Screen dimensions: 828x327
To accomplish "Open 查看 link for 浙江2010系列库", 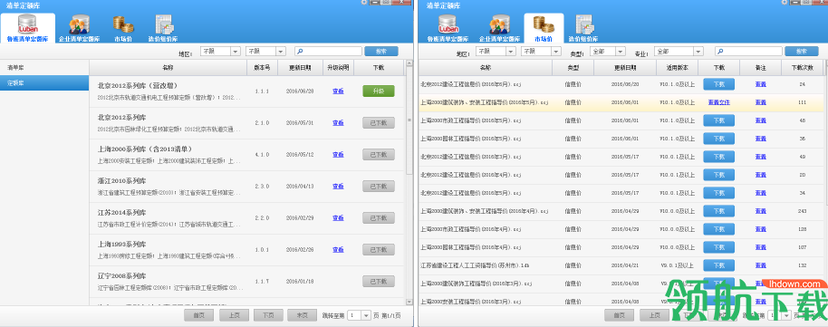I will (338, 186).
